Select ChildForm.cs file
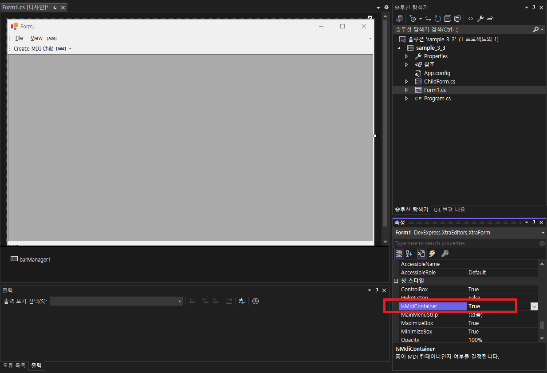This screenshot has width=547, height=373. [x=439, y=82]
